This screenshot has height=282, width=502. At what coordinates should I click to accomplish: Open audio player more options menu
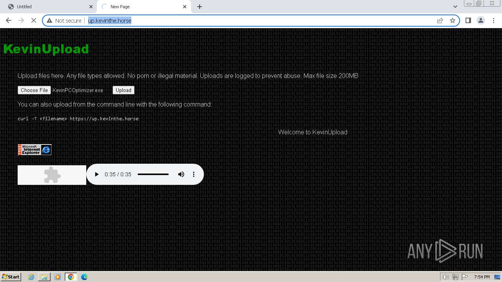coord(194,174)
